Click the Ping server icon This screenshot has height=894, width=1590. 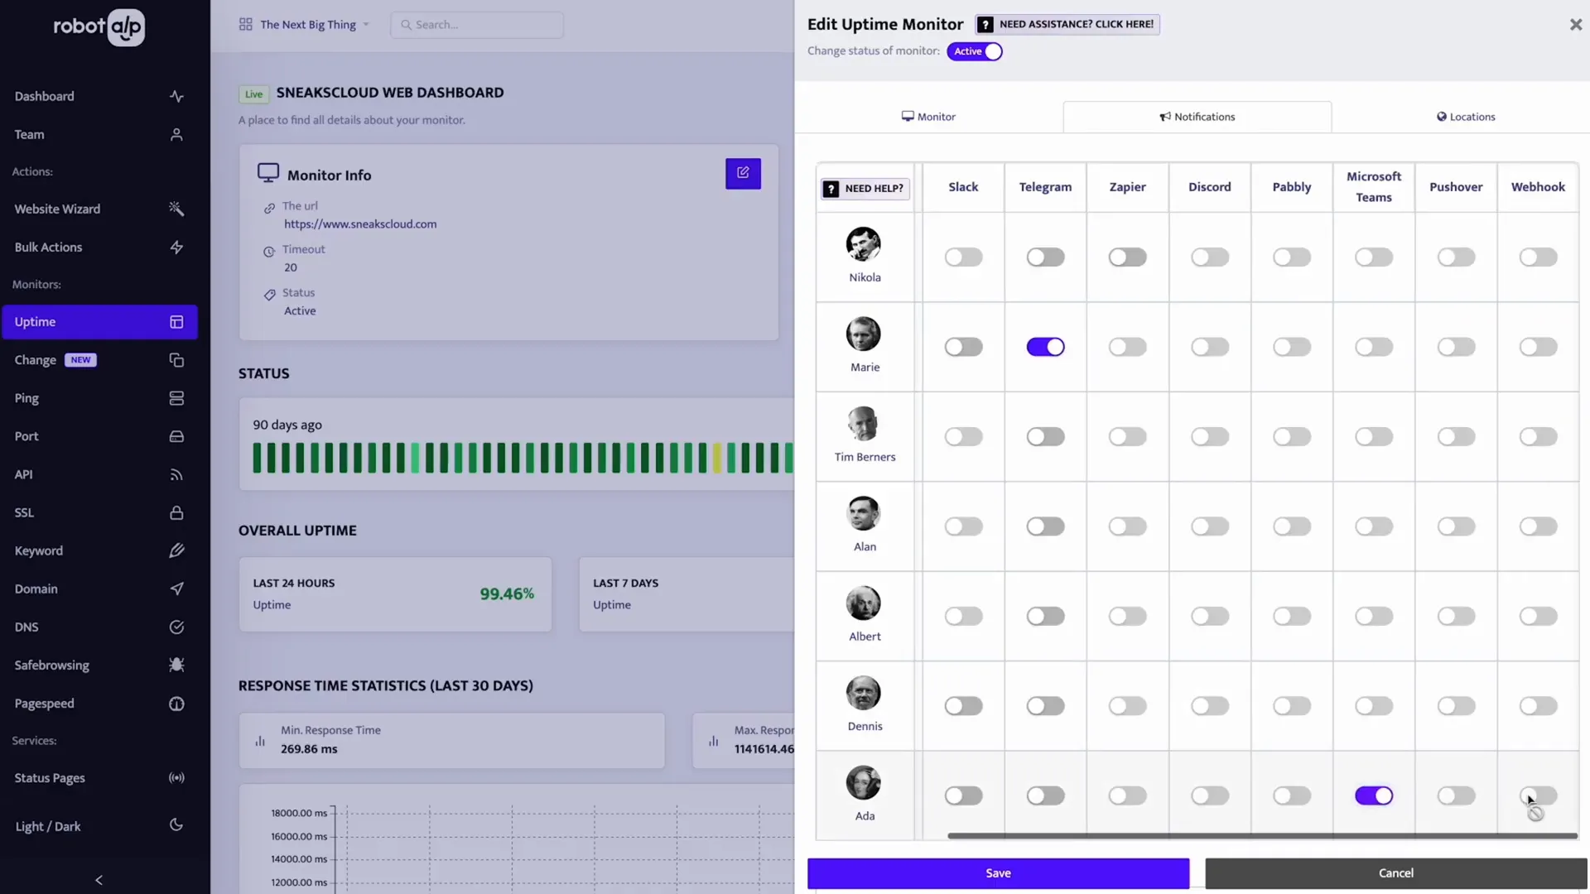click(x=176, y=398)
